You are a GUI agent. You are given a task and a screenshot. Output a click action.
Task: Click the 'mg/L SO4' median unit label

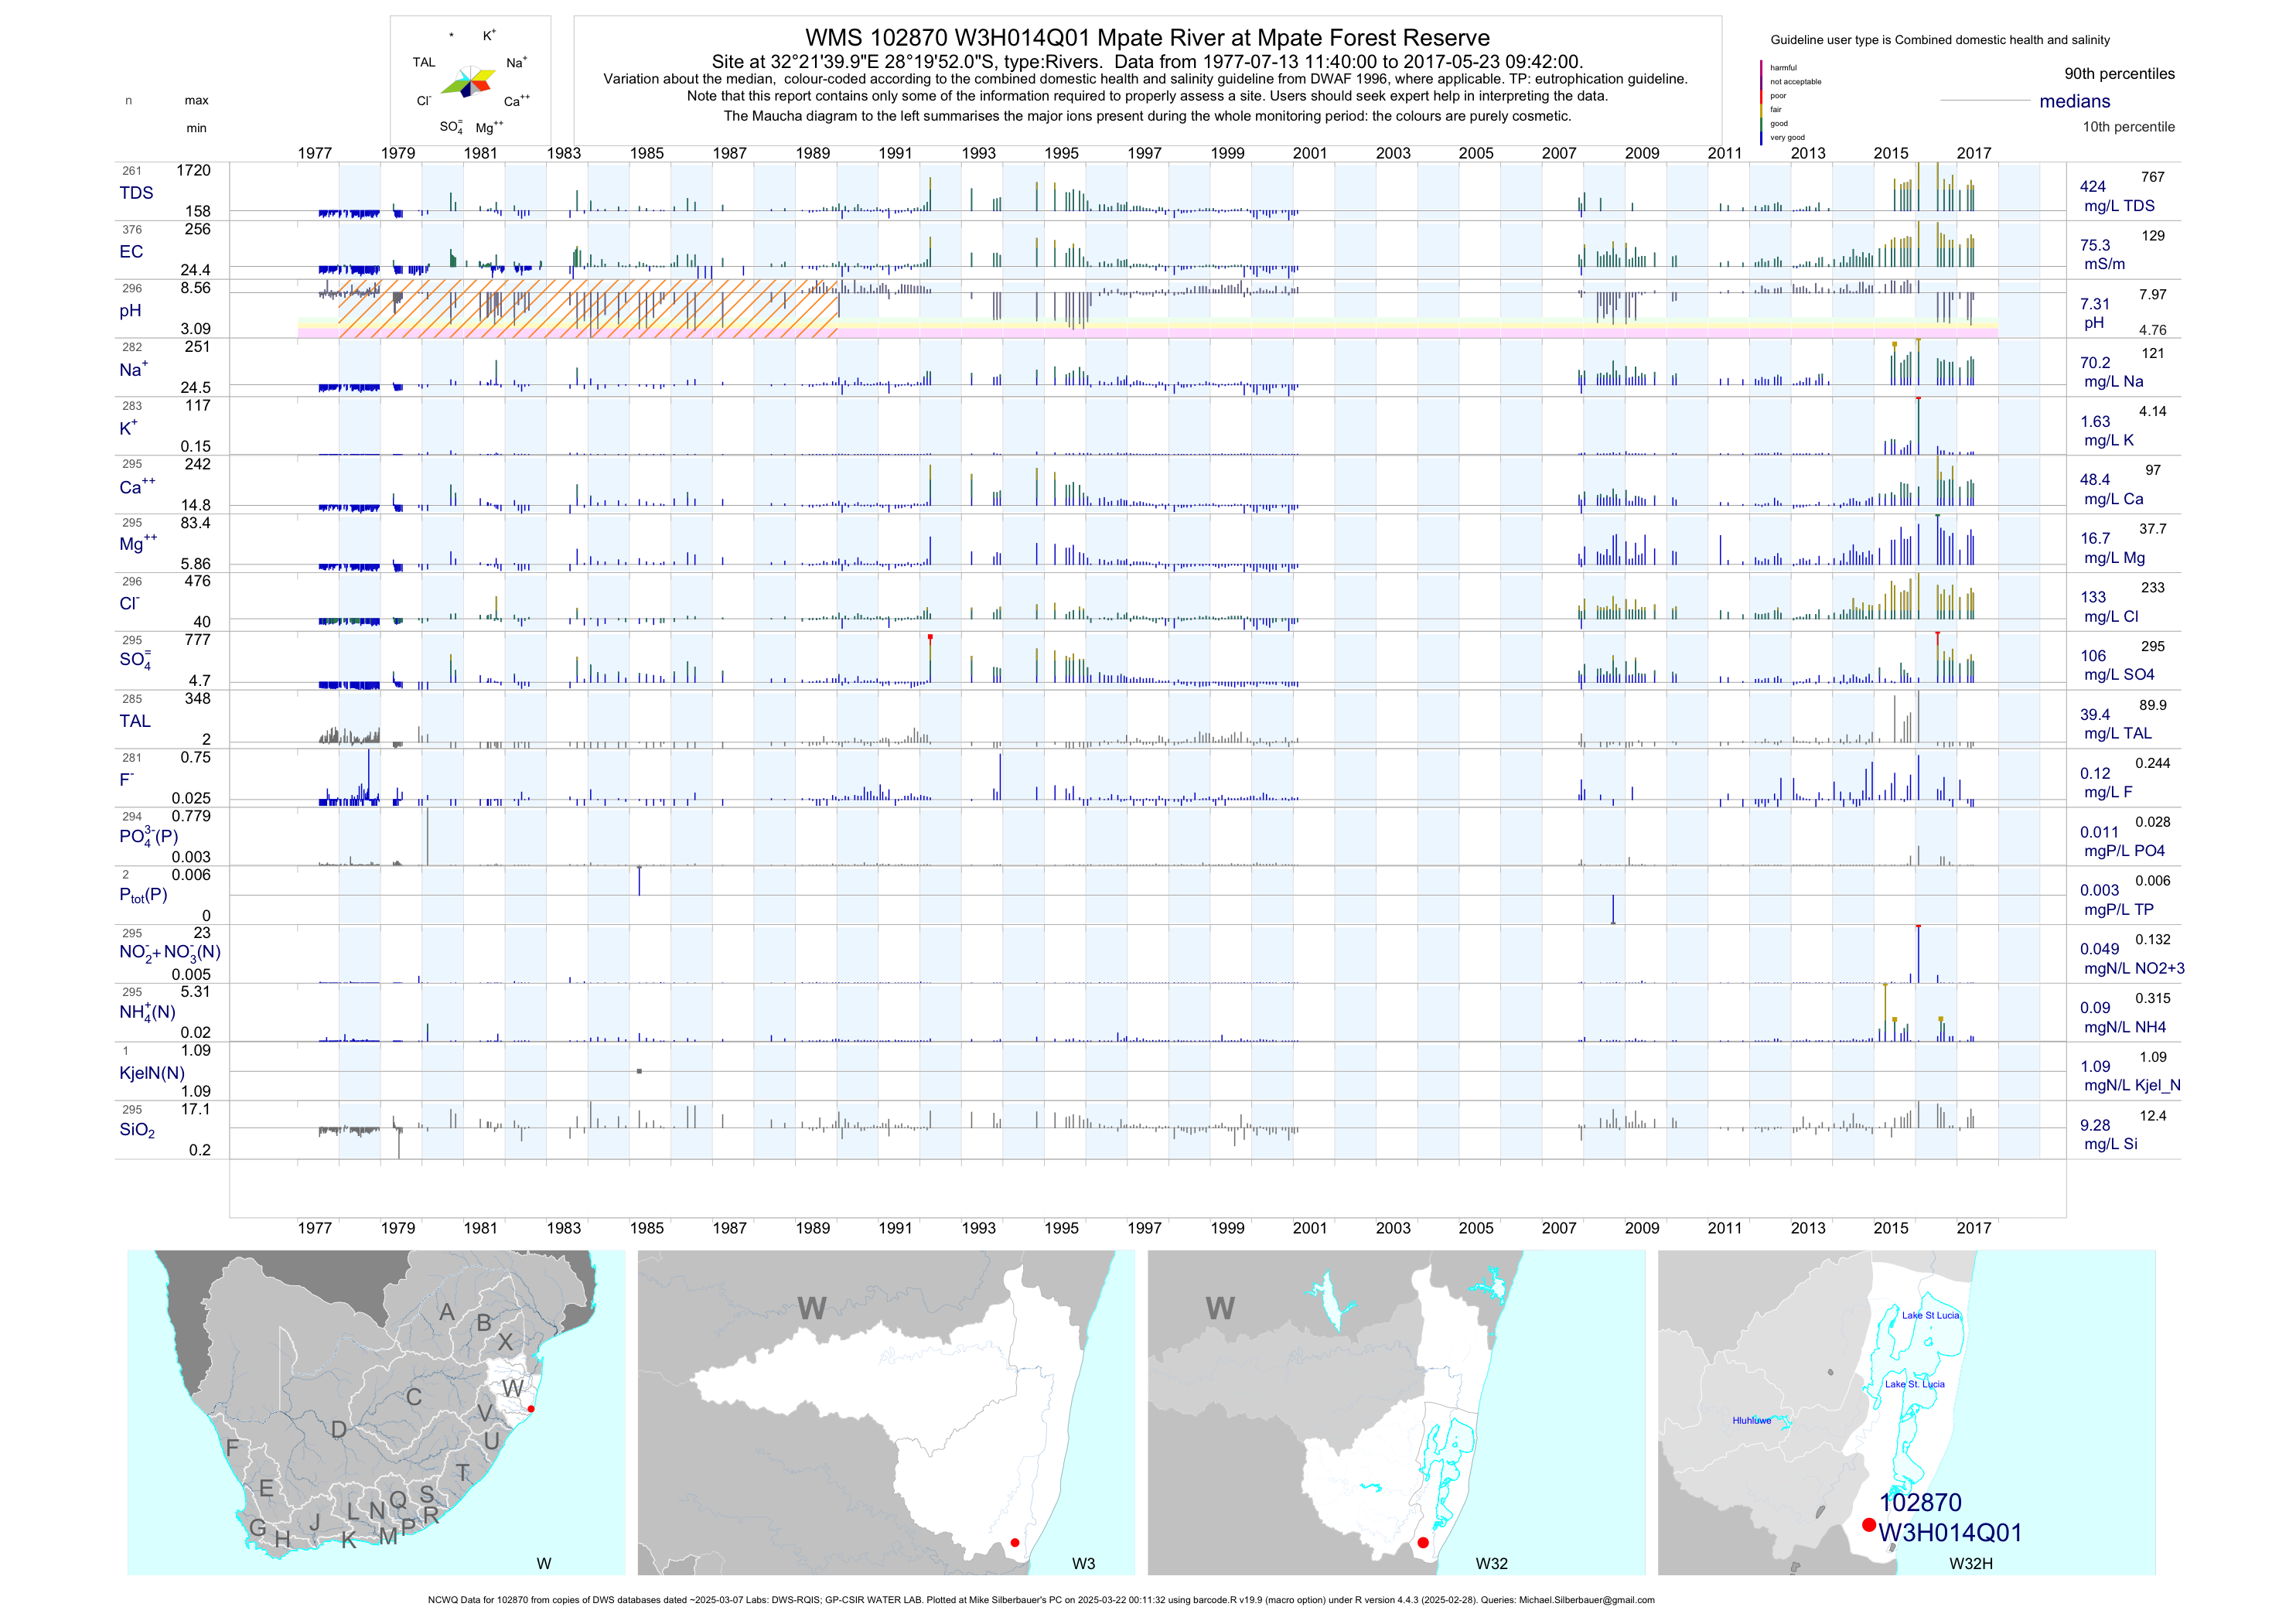click(2118, 675)
